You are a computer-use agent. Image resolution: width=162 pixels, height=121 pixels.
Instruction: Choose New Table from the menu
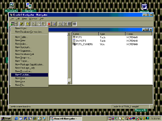pyautogui.click(x=29, y=37)
